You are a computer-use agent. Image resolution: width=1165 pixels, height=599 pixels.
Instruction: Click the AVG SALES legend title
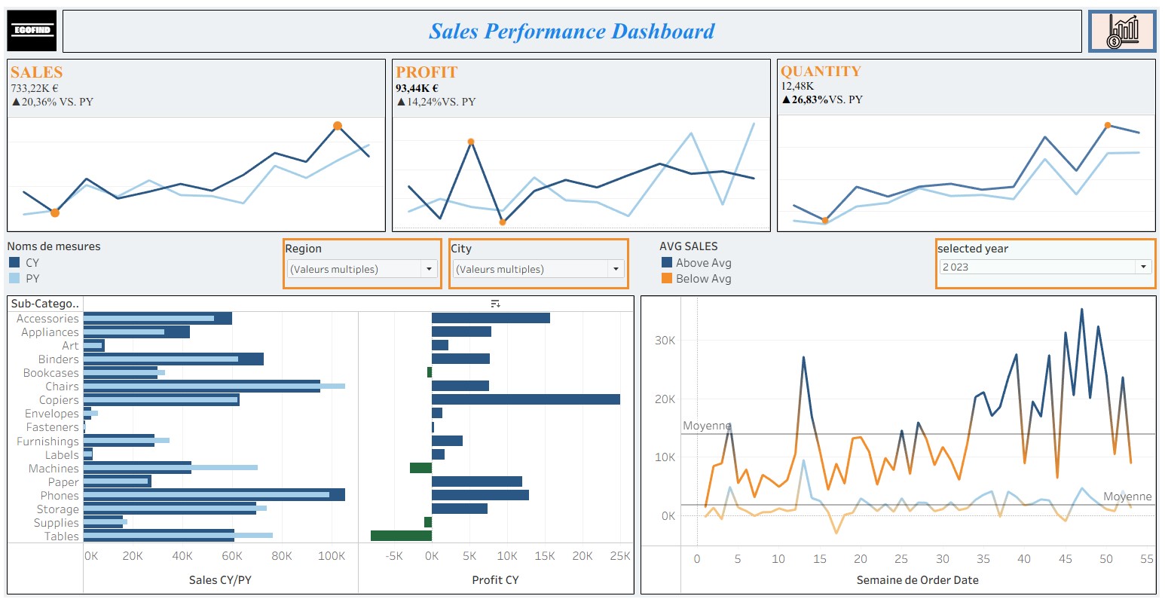point(689,246)
